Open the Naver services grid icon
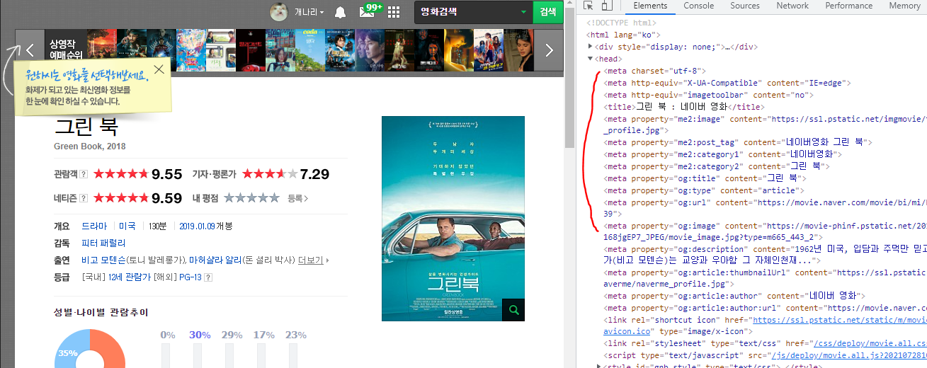This screenshot has width=927, height=368. [394, 12]
